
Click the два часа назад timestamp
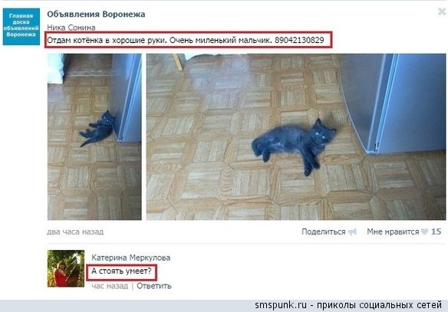tap(75, 232)
